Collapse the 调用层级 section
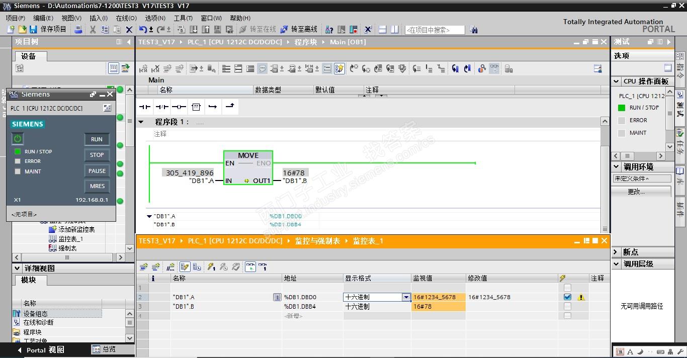Screen dimensions: 687x358 coord(617,263)
